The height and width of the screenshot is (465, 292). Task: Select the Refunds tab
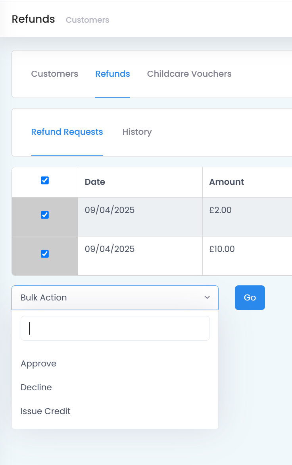[x=113, y=74]
